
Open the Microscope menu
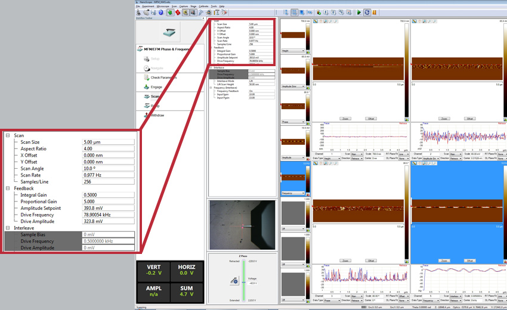[x=163, y=6]
